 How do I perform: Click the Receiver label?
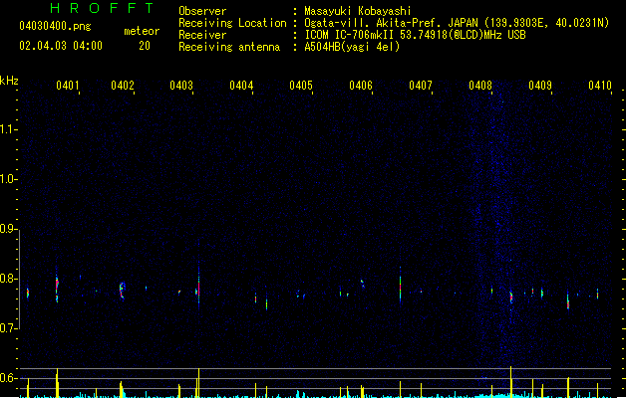pyautogui.click(x=202, y=35)
